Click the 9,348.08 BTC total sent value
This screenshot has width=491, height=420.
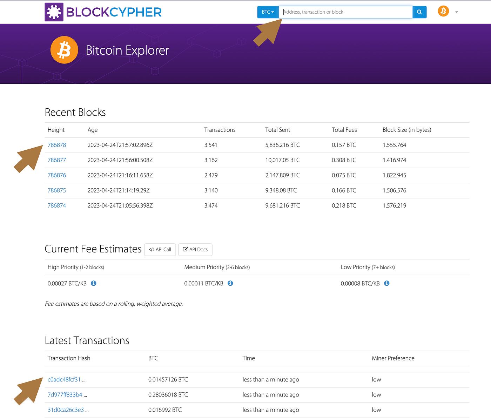[x=281, y=190]
